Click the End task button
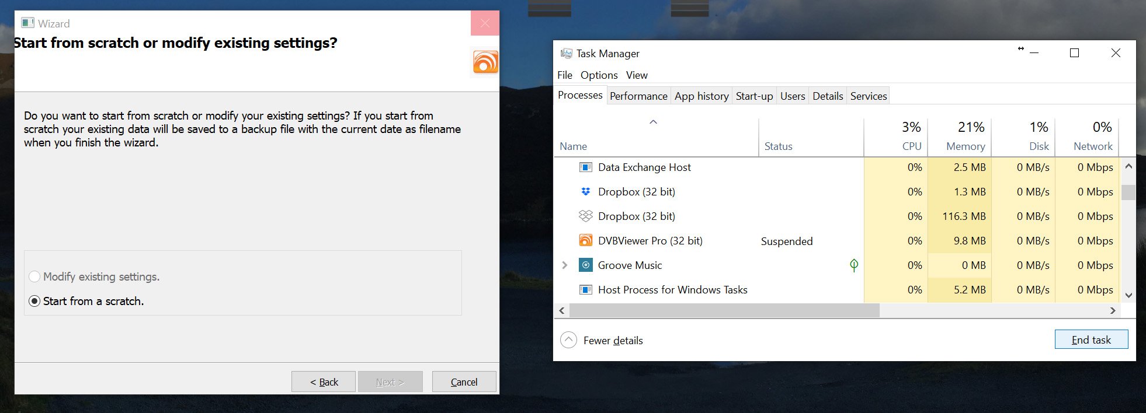Image resolution: width=1146 pixels, height=413 pixels. tap(1091, 339)
